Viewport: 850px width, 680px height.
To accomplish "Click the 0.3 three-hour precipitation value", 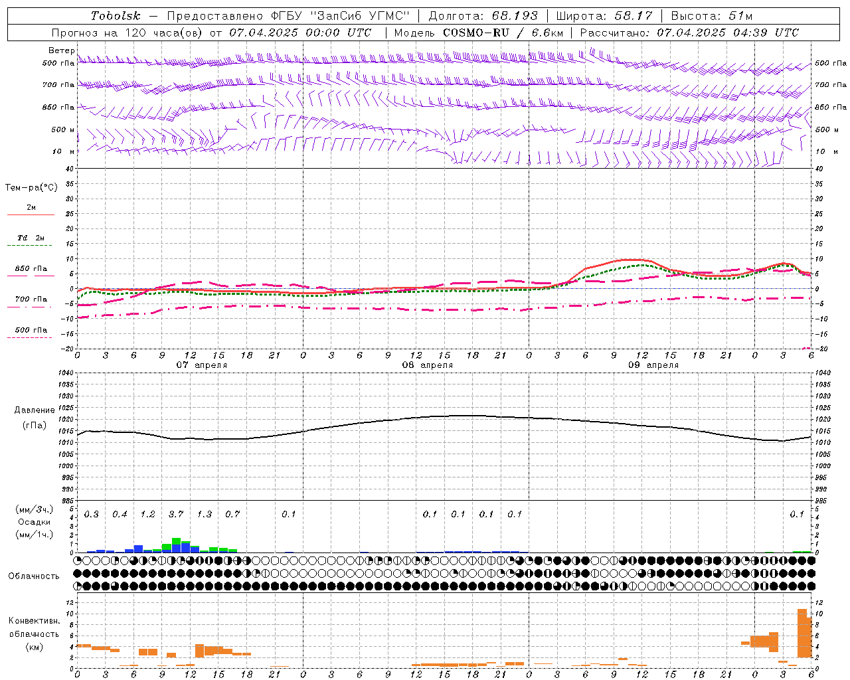I will (91, 514).
